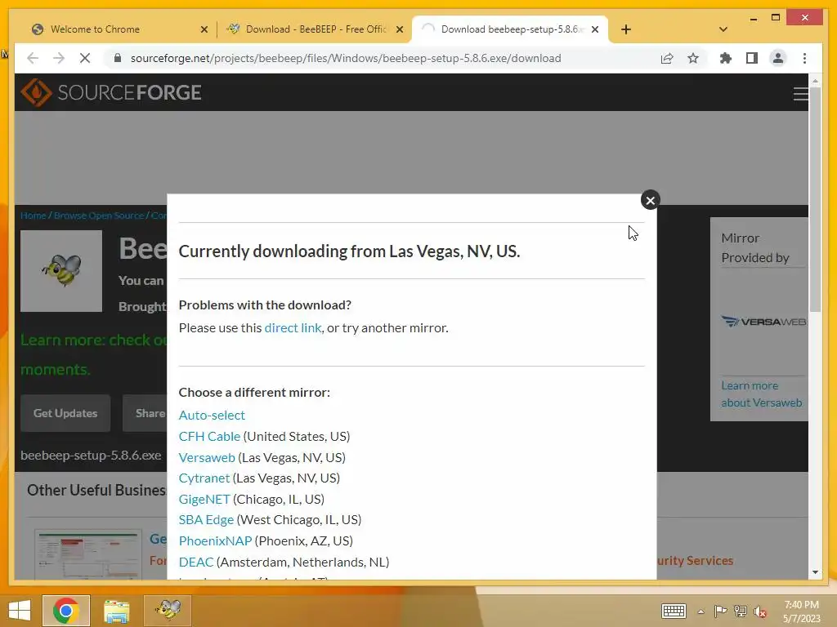This screenshot has height=627, width=837.
Task: Open the Windows Start button
Action: coord(20,611)
